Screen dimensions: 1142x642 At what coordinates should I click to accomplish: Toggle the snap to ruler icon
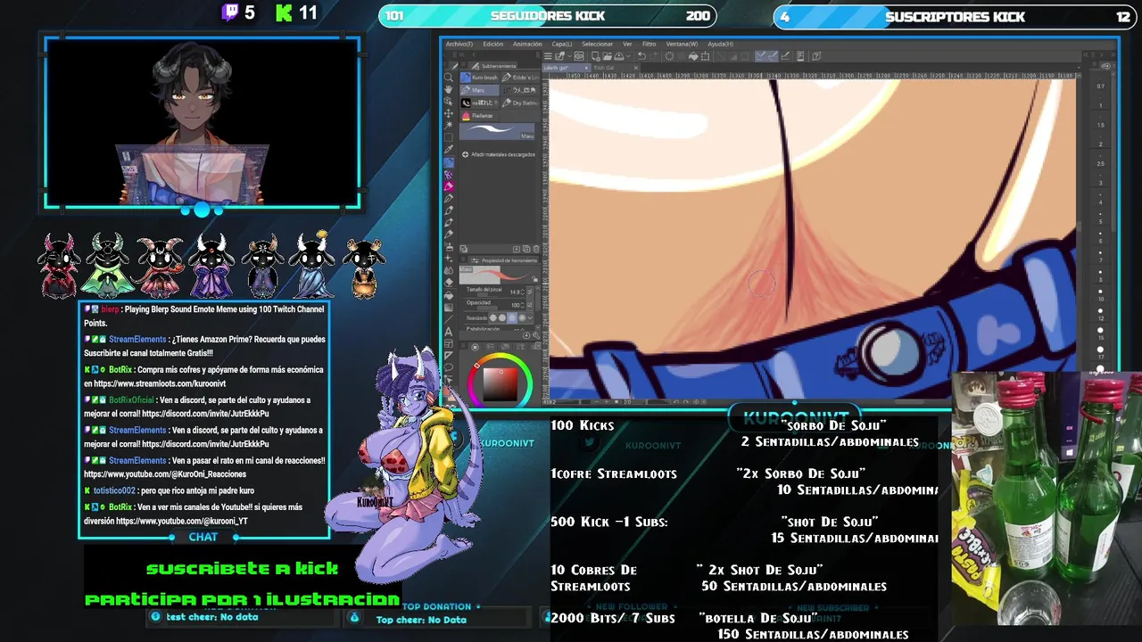(x=761, y=56)
